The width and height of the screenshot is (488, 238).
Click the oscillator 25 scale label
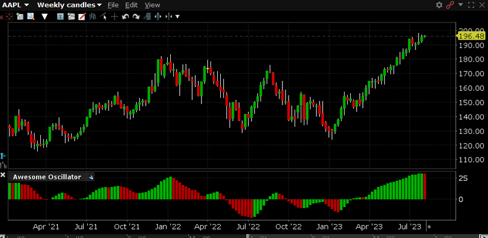tap(464, 178)
